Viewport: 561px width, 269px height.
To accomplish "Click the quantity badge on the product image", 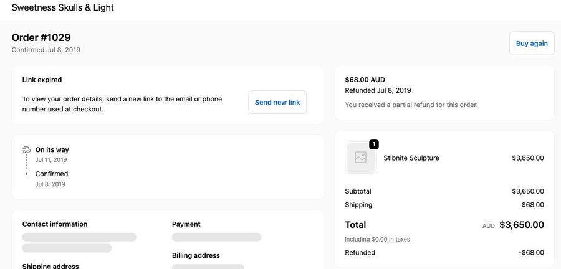I will pyautogui.click(x=374, y=144).
